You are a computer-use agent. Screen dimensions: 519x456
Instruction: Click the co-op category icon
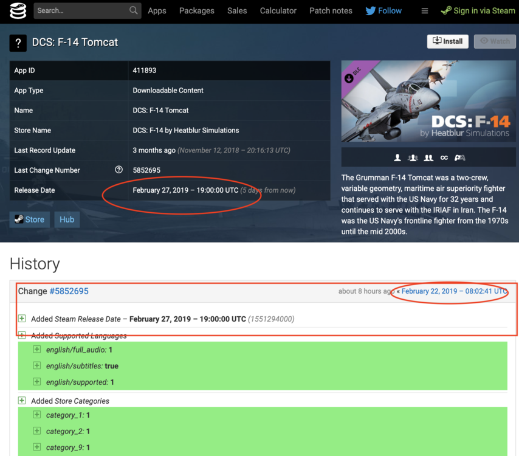(428, 157)
